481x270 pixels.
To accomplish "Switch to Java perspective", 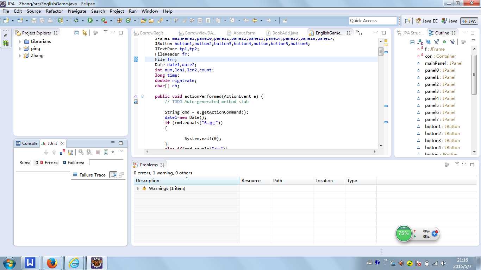I will tap(450, 21).
